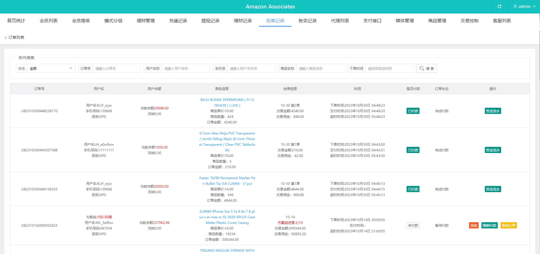Click the 手机号 input field

[251, 68]
